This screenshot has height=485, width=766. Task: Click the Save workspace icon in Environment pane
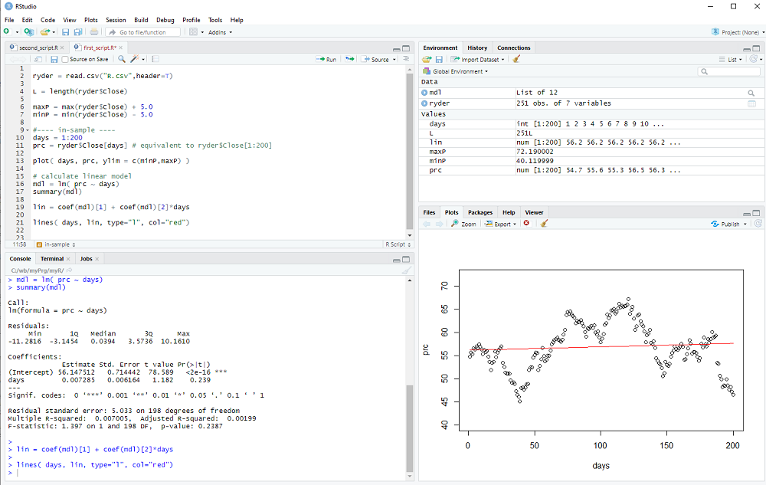(x=439, y=59)
